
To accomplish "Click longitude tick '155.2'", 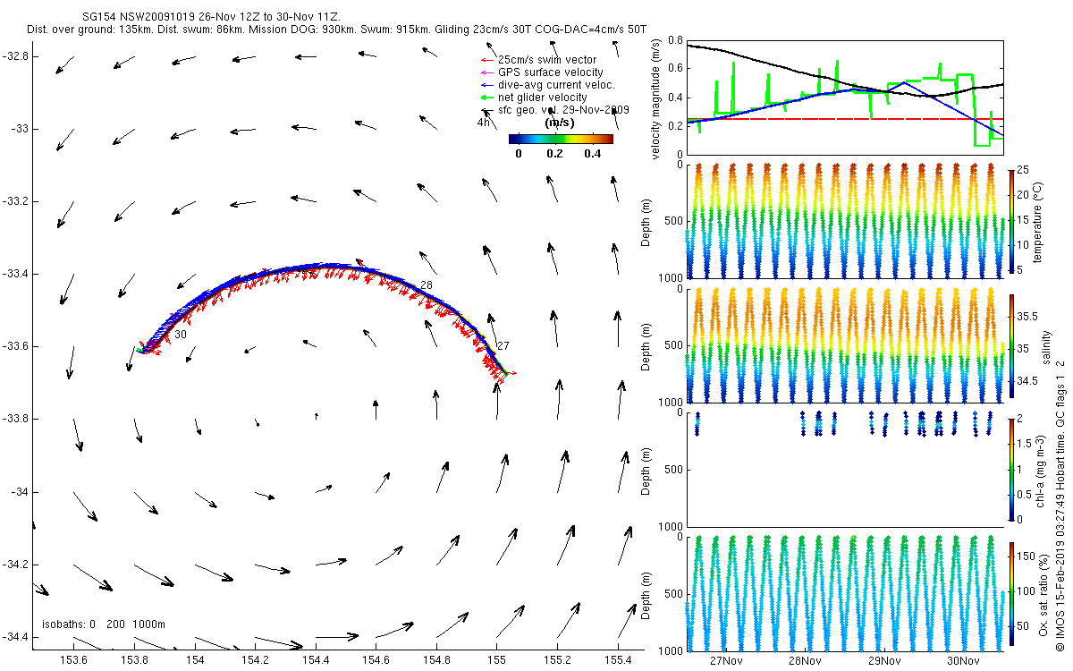I will click(557, 660).
